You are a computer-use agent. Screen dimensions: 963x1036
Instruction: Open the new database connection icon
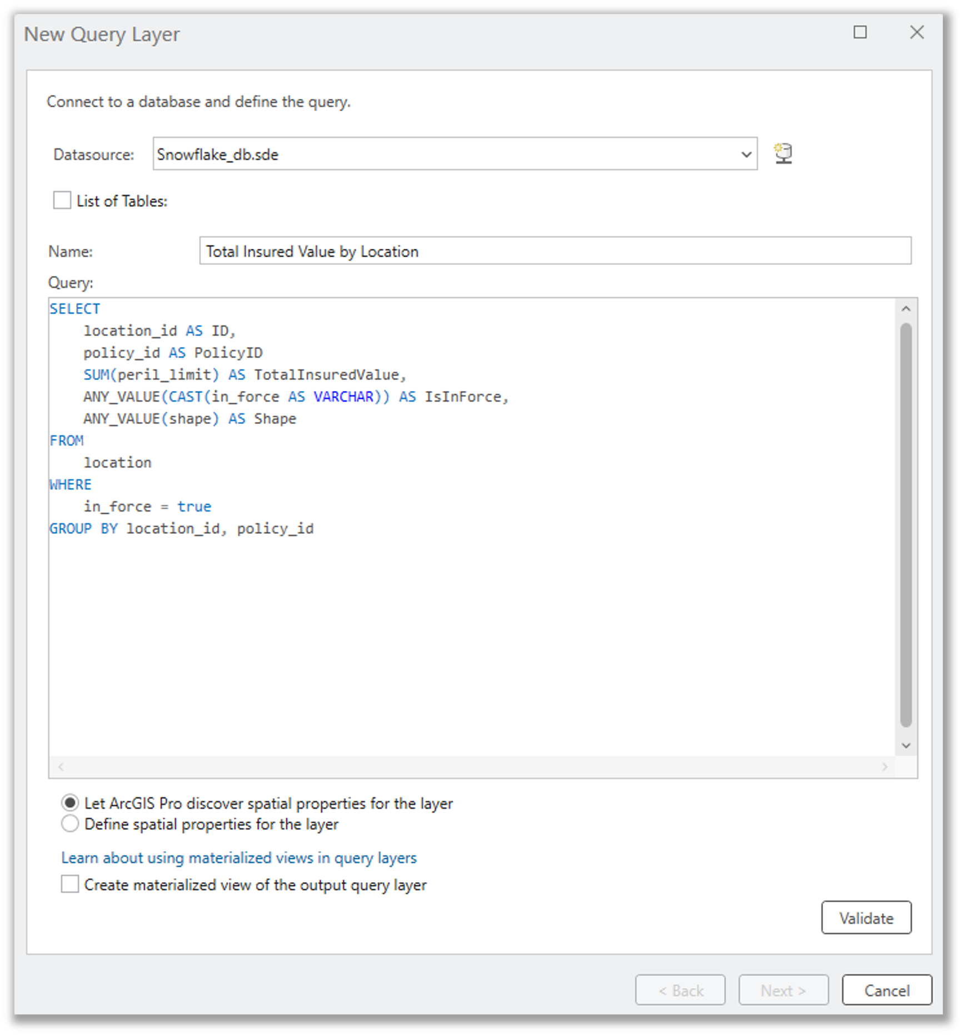(x=784, y=154)
